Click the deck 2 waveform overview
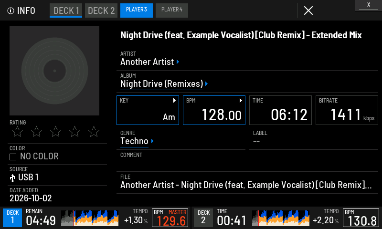 point(281,218)
